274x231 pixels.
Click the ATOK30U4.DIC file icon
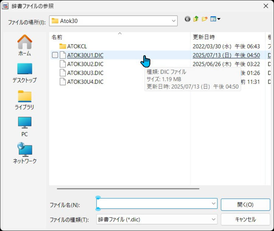63,82
